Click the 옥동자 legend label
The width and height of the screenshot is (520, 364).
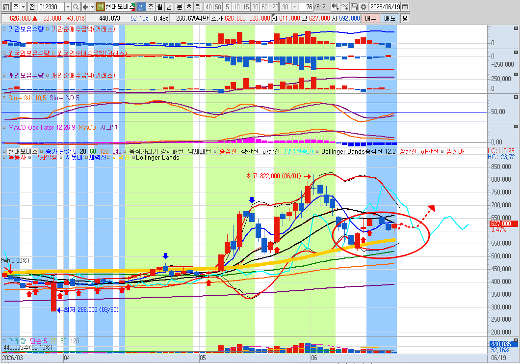[x=17, y=157]
